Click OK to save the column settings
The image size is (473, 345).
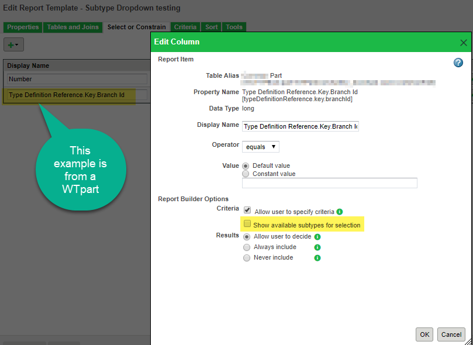tap(424, 334)
